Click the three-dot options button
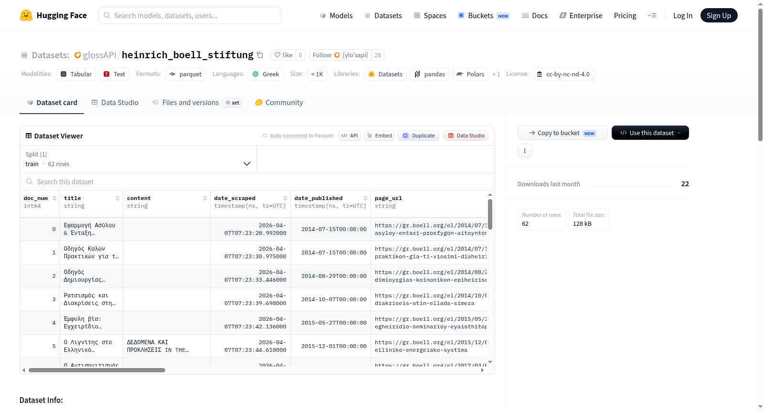The height and width of the screenshot is (411, 764). pyautogui.click(x=525, y=151)
